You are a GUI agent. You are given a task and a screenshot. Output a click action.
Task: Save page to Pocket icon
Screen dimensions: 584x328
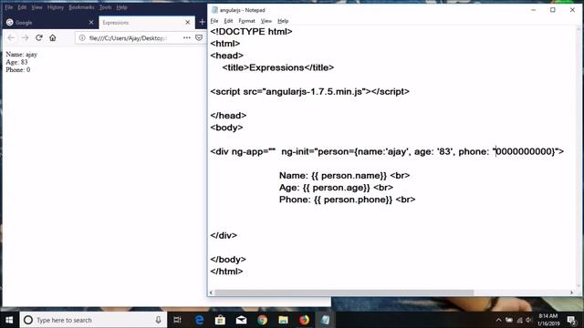point(199,38)
